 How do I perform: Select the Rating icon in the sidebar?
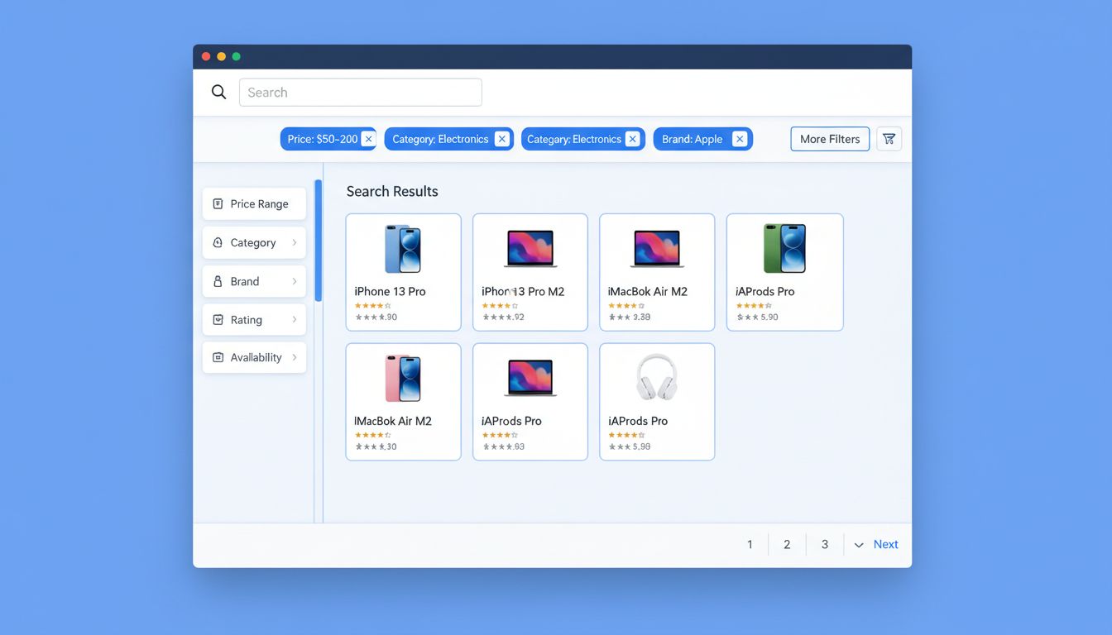(217, 319)
